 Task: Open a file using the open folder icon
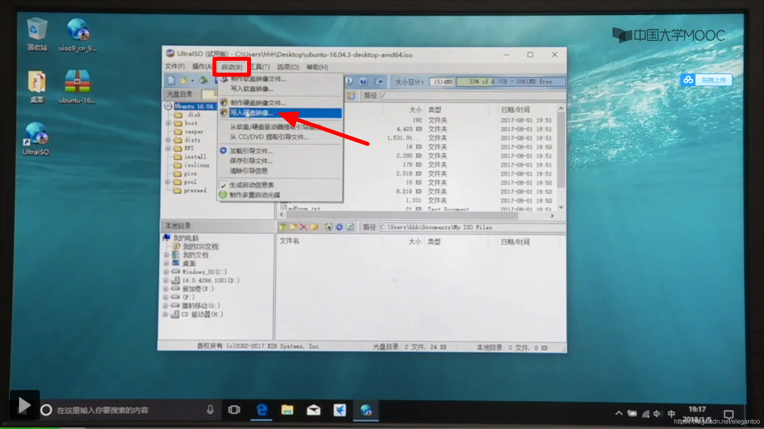pyautogui.click(x=185, y=80)
